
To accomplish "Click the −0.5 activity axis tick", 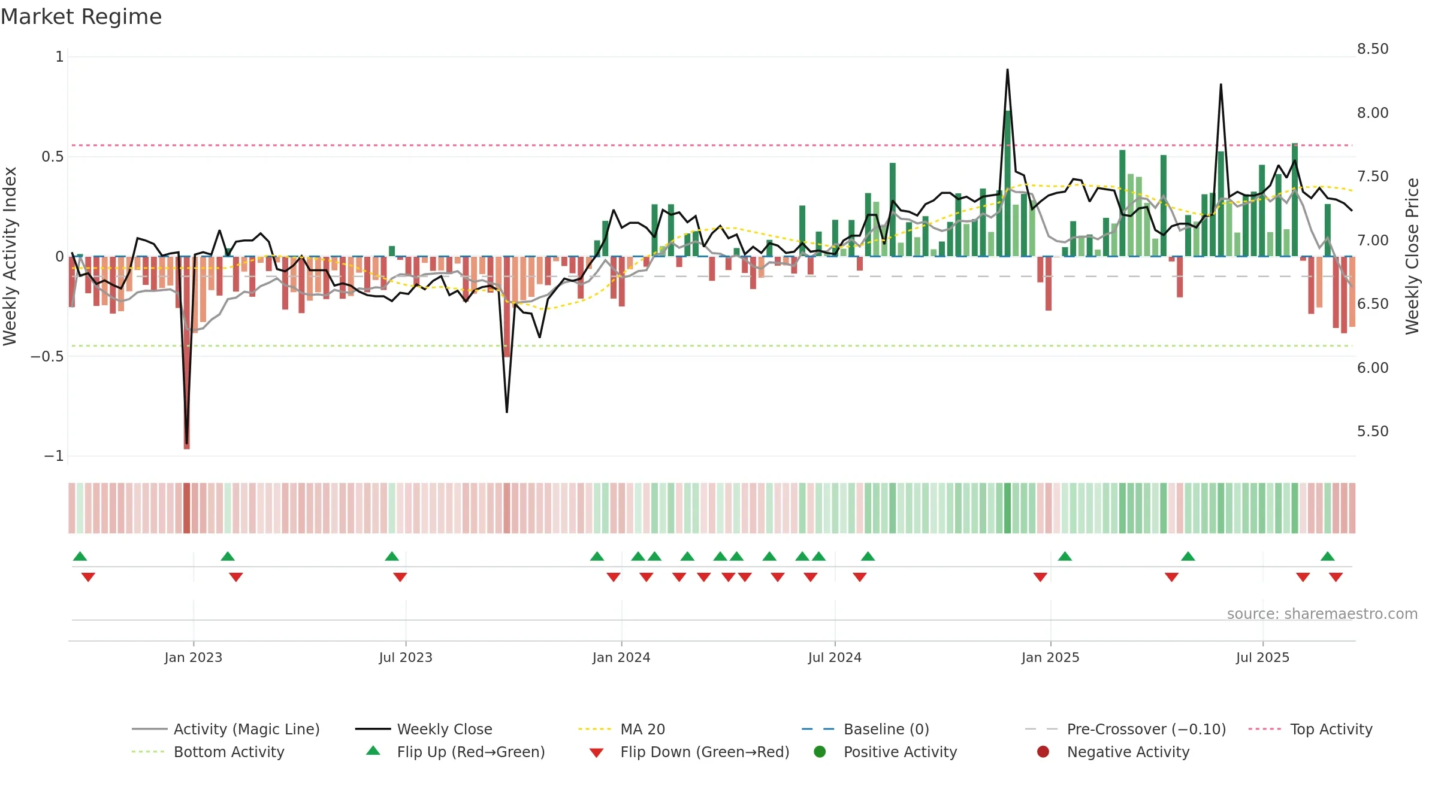I will [x=47, y=356].
